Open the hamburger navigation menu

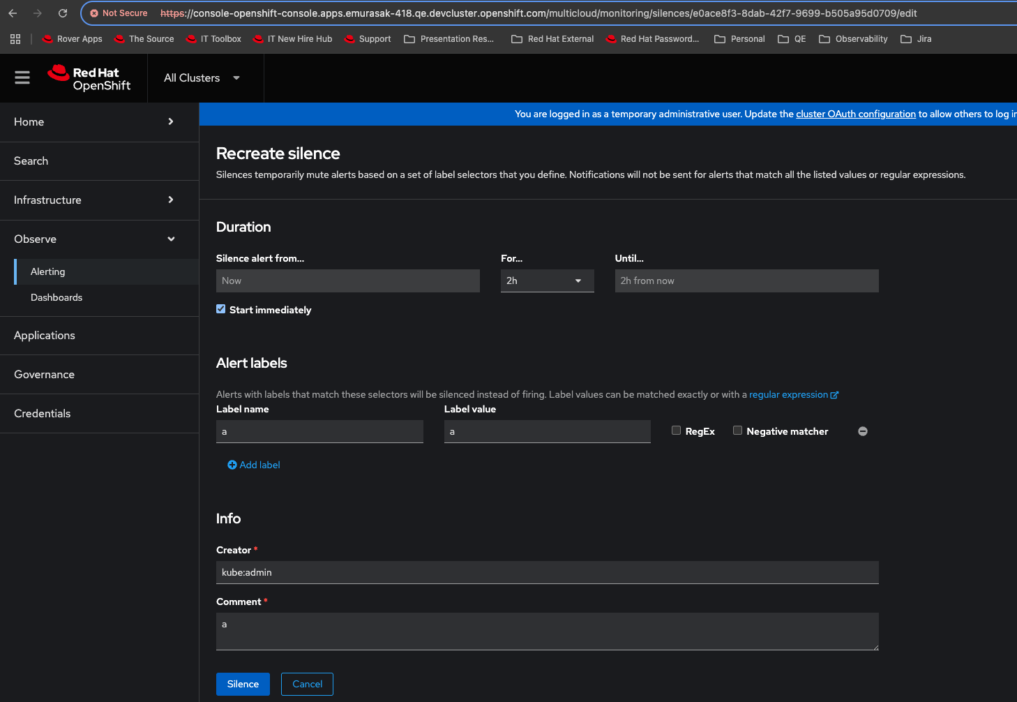pos(22,77)
